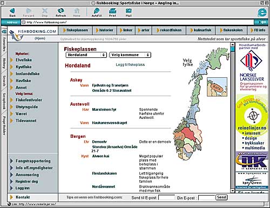This screenshot has width=270, height=208.
Task: Open Alvøen kai fishing spot
Action: 100,156
